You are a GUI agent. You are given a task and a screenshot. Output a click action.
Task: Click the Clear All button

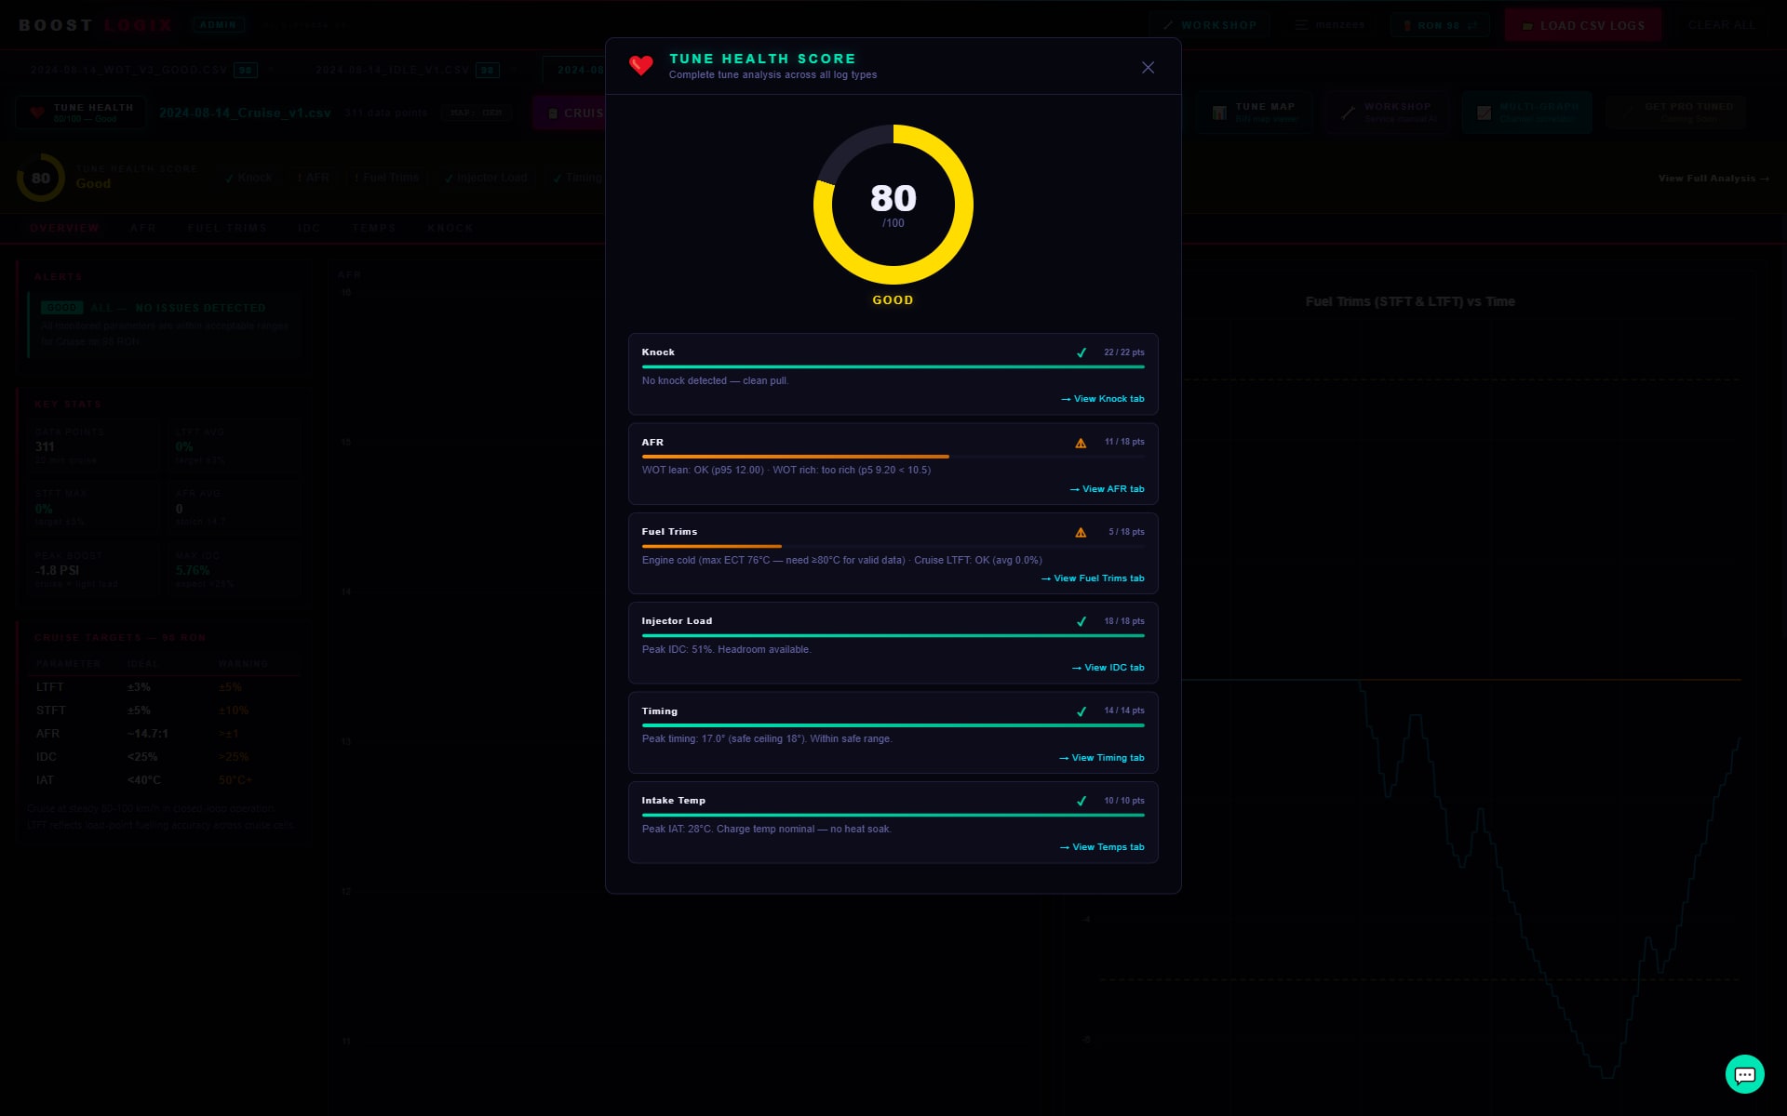(x=1722, y=25)
